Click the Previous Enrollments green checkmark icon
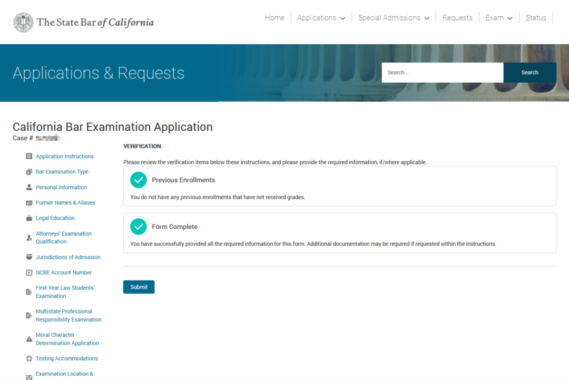569x380 pixels. (x=138, y=180)
